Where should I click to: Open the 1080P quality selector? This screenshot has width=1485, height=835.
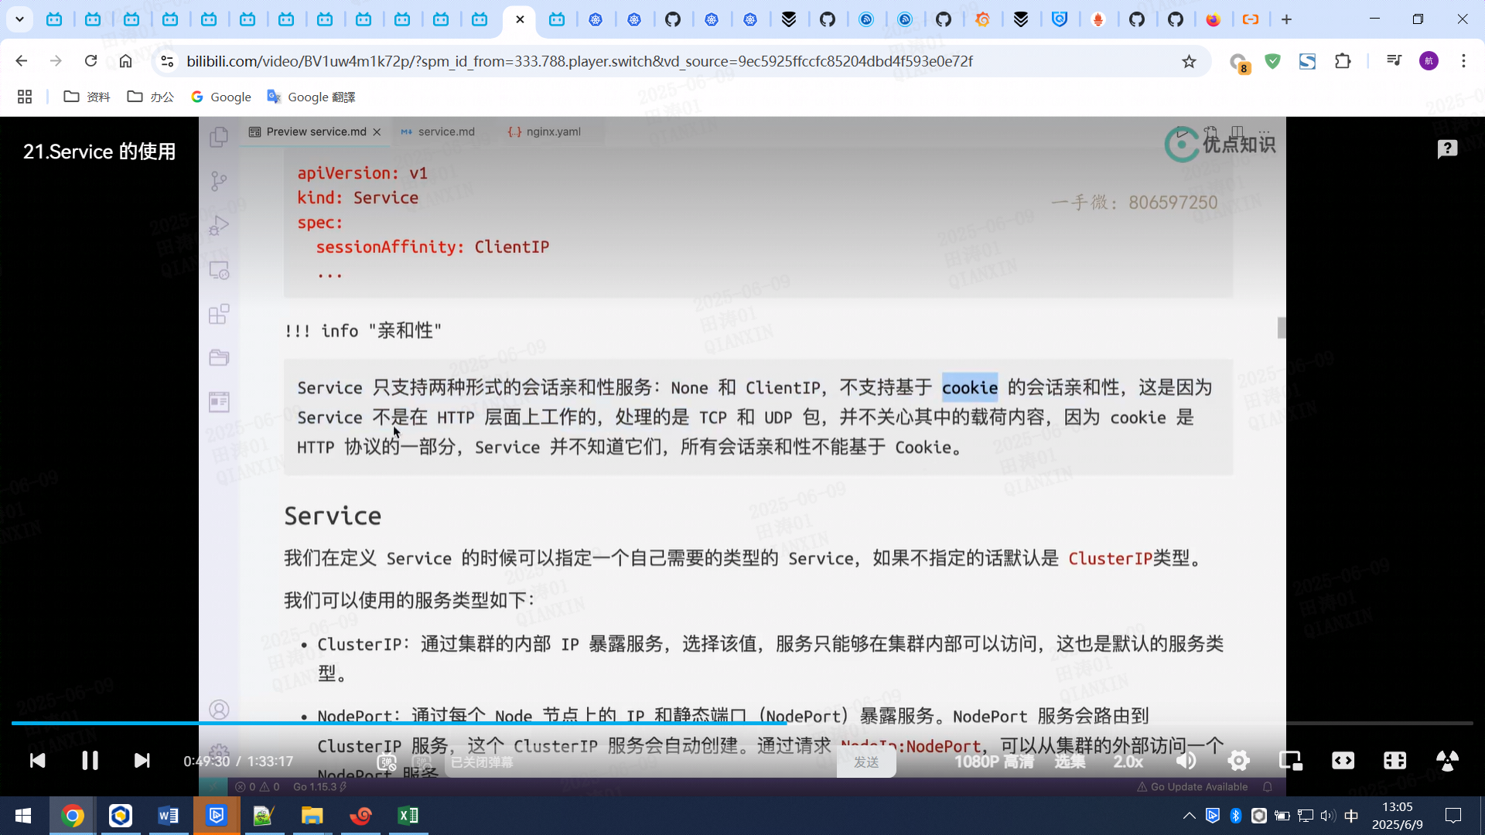click(x=993, y=762)
